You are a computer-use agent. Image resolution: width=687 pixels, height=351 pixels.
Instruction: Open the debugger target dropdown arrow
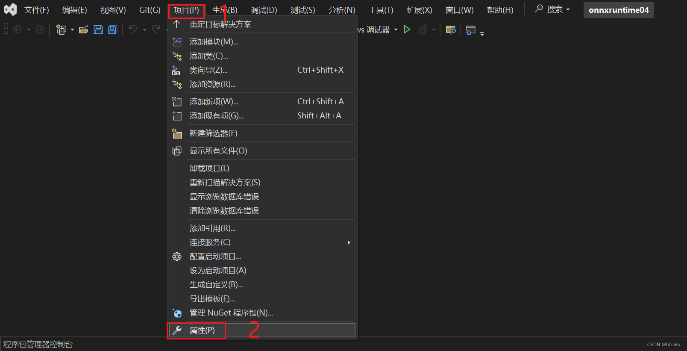[396, 30]
